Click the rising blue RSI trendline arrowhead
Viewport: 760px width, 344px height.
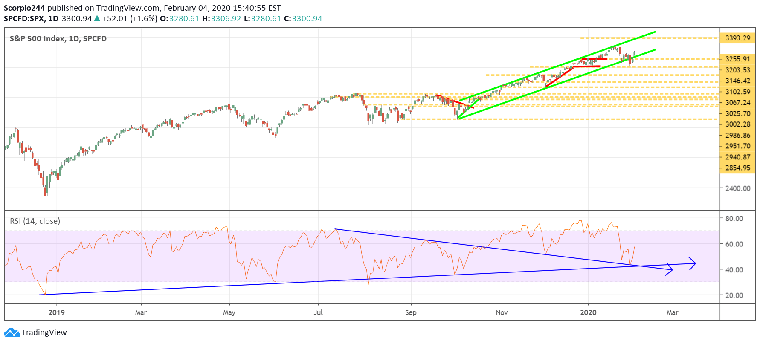click(x=692, y=263)
